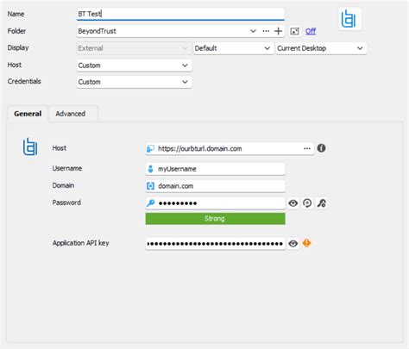Click the BeyondTrust logo in General tab
Image resolution: width=409 pixels, height=349 pixels.
click(30, 146)
